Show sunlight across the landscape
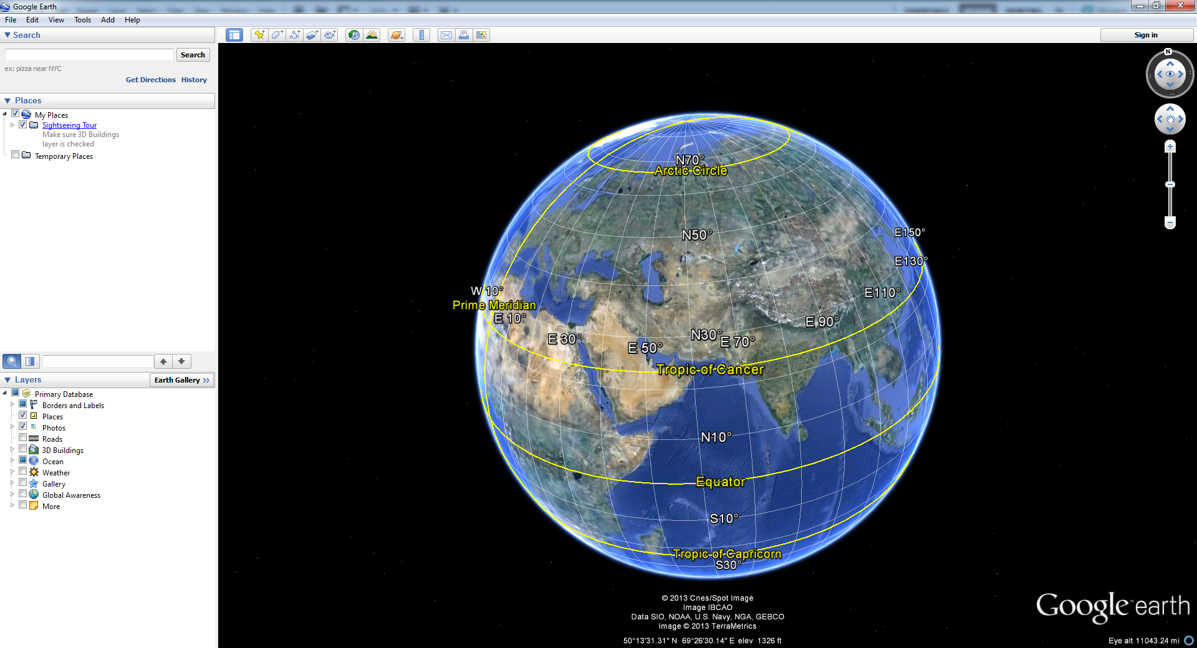 (x=372, y=35)
